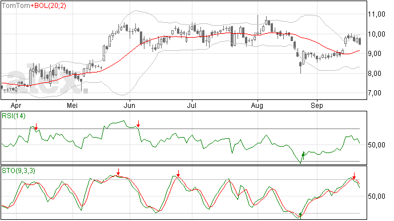Select the 8,00 price axis label
Viewport: 394px width, 221px height.
pyautogui.click(x=375, y=74)
